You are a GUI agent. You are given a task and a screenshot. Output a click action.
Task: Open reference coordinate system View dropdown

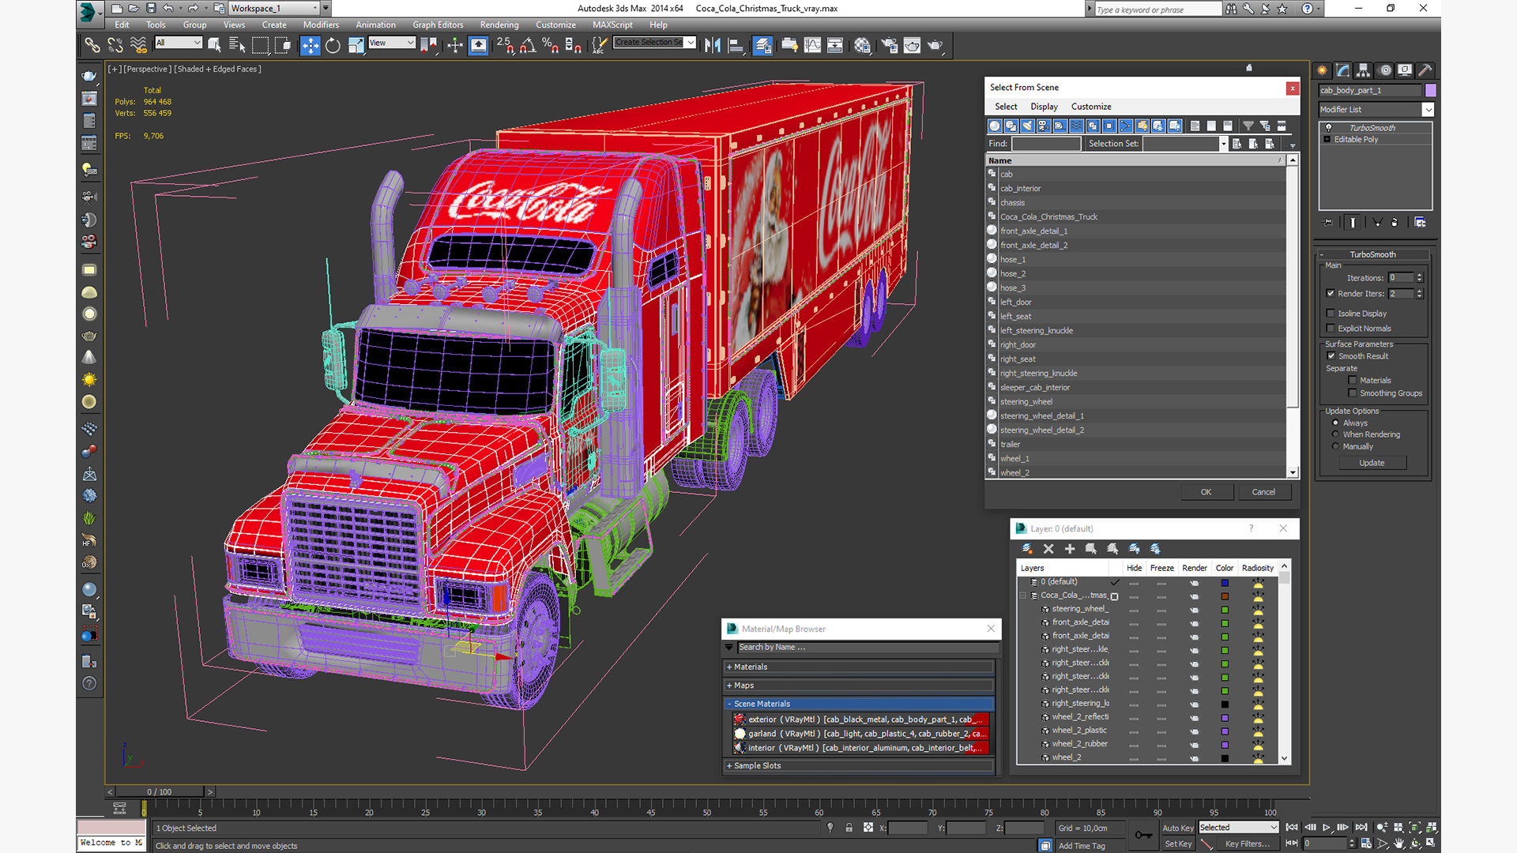tap(392, 43)
